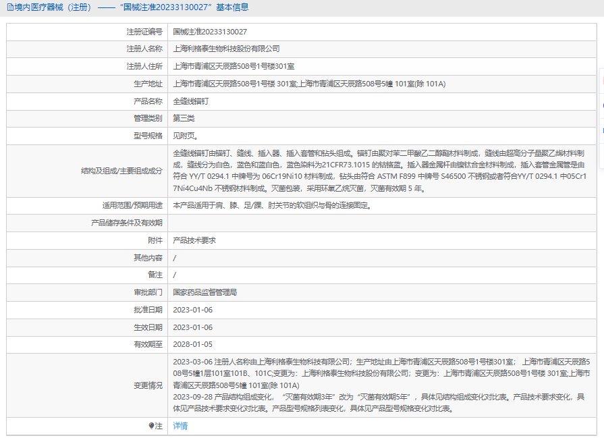604x438 pixels.
Task: Click the 变更情况 row label
Action: [148, 385]
